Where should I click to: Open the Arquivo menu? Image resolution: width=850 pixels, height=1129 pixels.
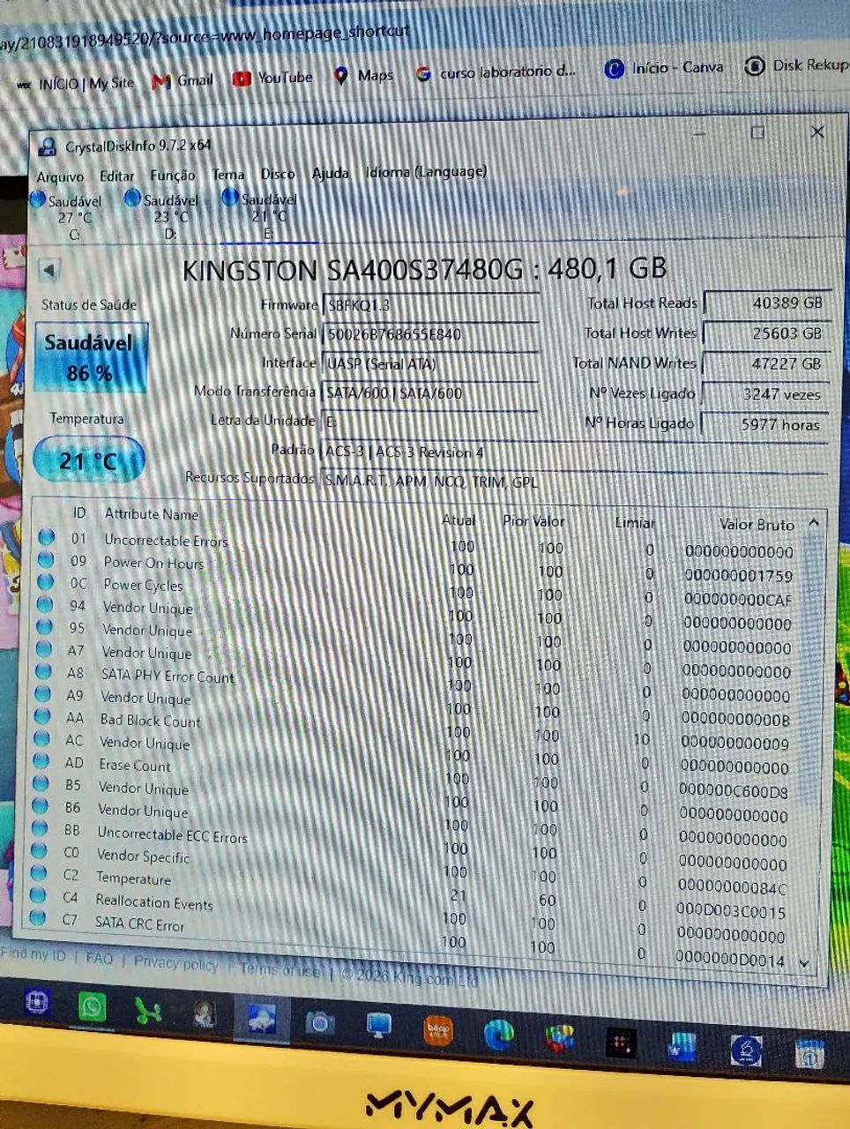pos(60,176)
